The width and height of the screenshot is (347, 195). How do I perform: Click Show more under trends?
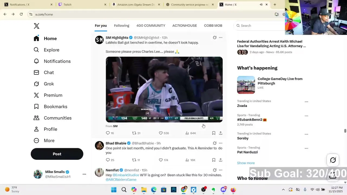(x=246, y=163)
